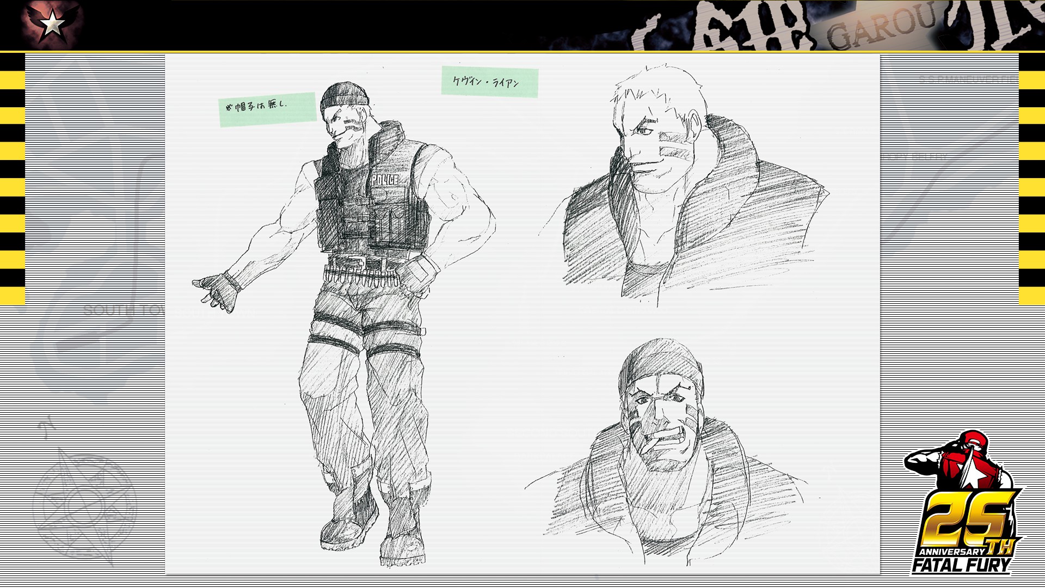The height and width of the screenshot is (588, 1045).
Task: Click the FATAL FURY text in logo
Action: [x=962, y=565]
